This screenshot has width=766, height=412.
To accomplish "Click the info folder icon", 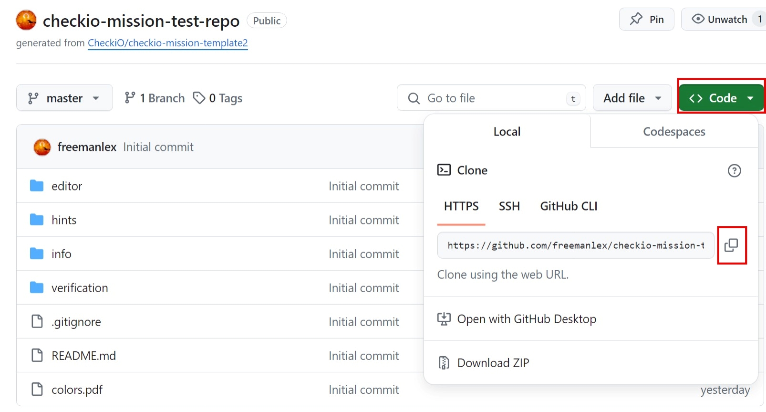I will coord(37,254).
